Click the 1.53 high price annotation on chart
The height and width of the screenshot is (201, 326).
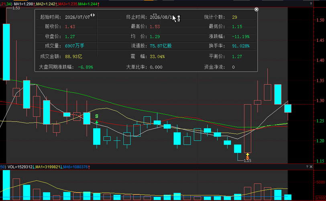pyautogui.click(x=16, y=8)
